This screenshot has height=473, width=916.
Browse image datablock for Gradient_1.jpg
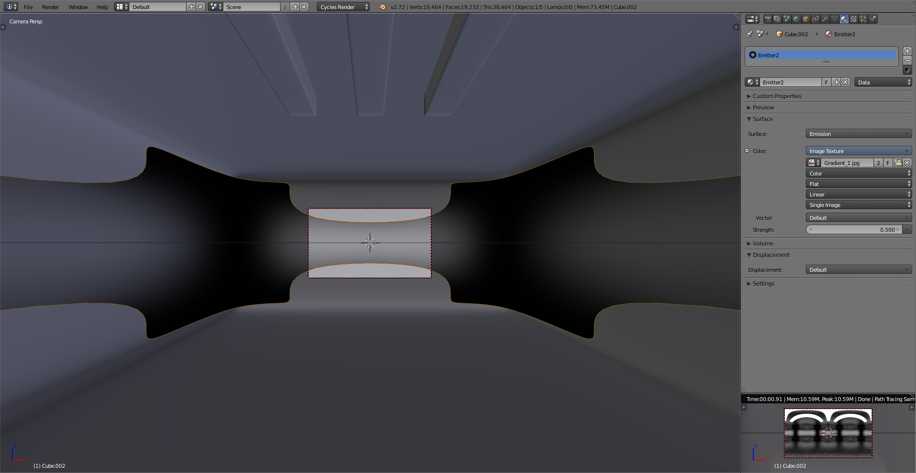coord(813,163)
